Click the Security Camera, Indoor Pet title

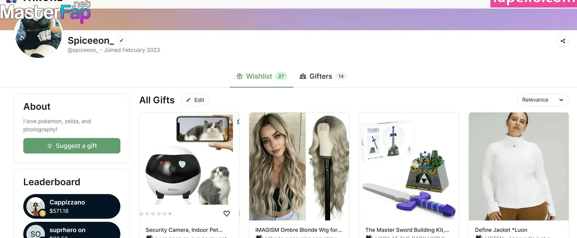pyautogui.click(x=184, y=230)
